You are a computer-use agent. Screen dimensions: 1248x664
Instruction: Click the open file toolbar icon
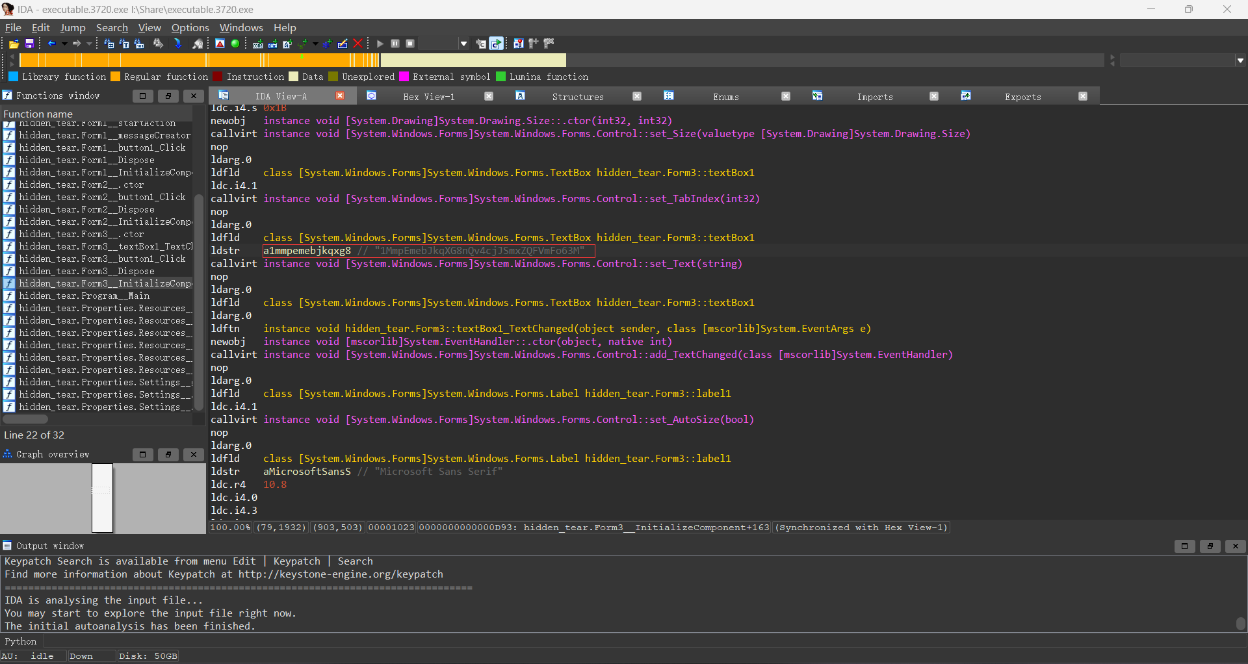(x=14, y=44)
